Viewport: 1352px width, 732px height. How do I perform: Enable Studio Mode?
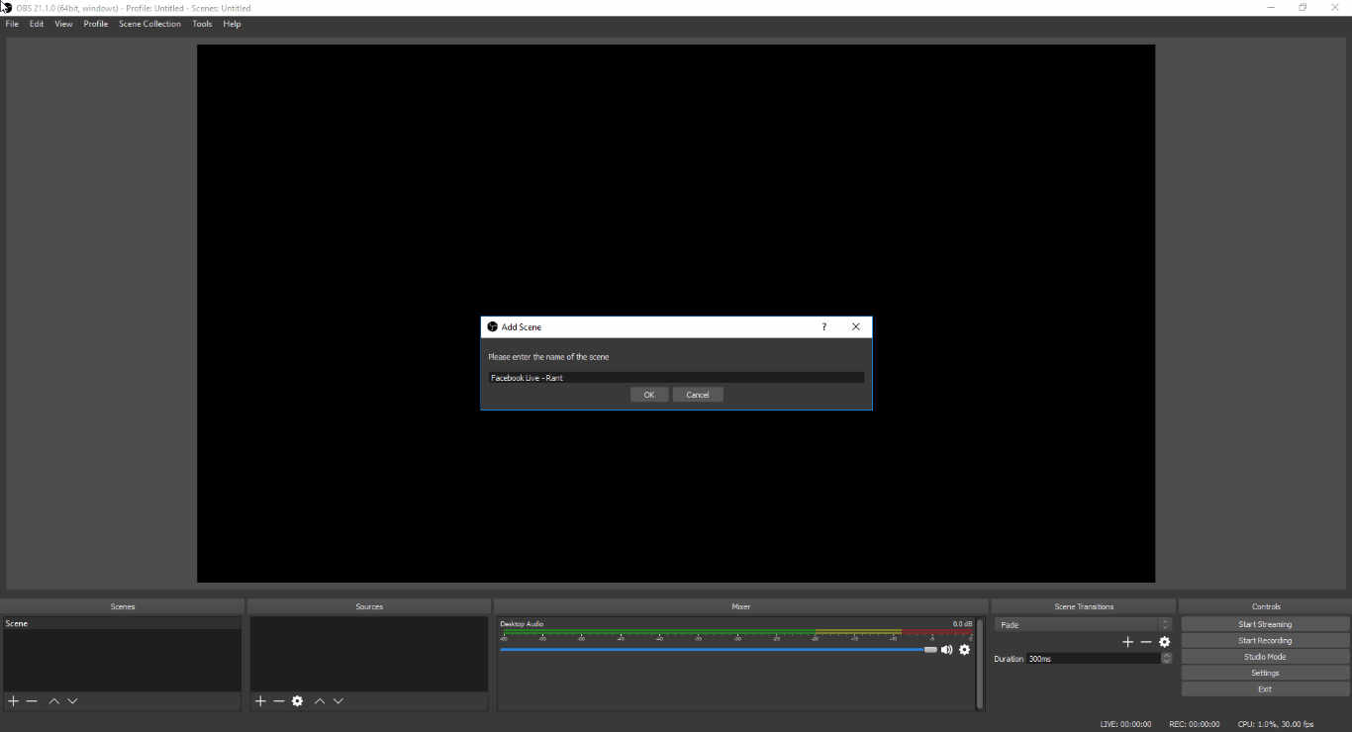1264,656
